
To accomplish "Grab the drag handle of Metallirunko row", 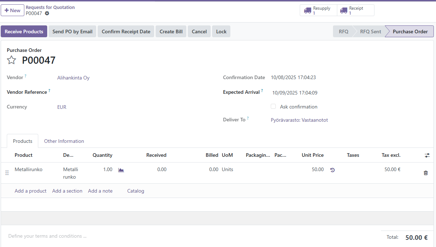I will coord(7,173).
